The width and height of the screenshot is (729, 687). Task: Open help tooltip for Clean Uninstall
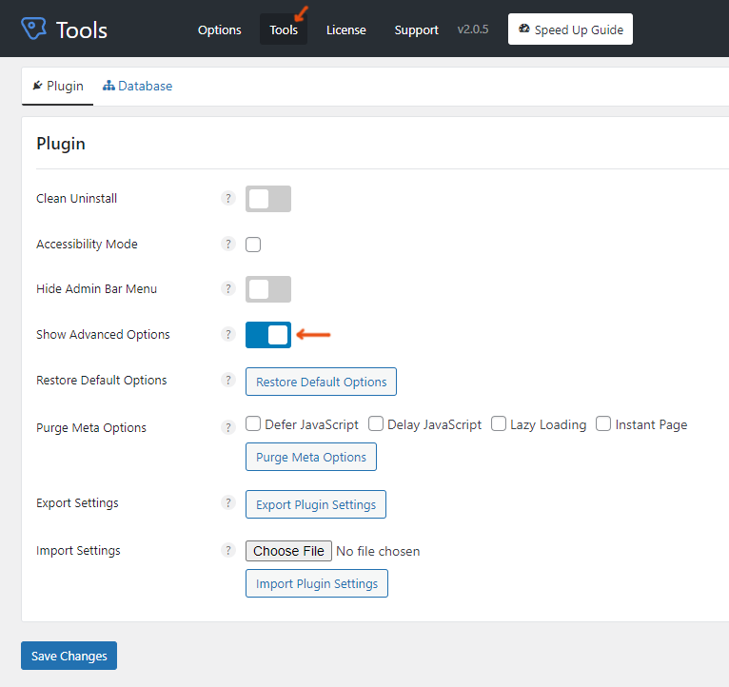[227, 199]
